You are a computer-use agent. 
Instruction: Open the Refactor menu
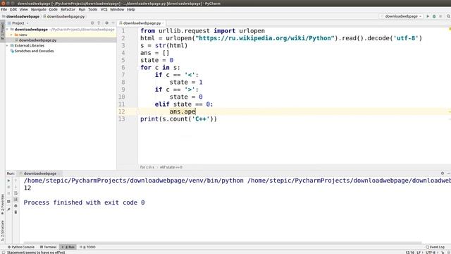[68, 9]
